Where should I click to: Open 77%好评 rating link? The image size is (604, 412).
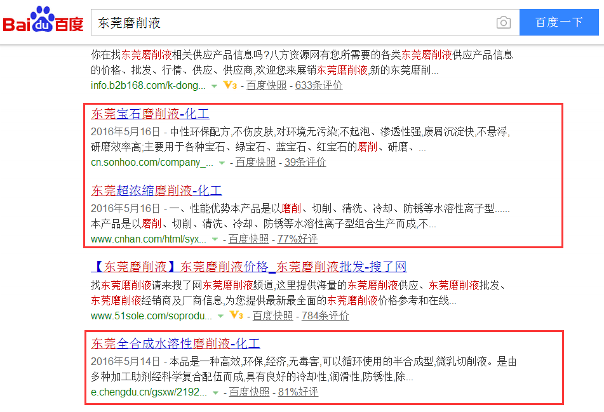297,239
